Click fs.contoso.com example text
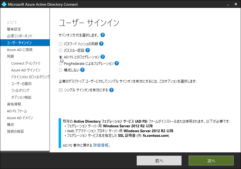Screen dimensions: 241x169 click(156, 136)
